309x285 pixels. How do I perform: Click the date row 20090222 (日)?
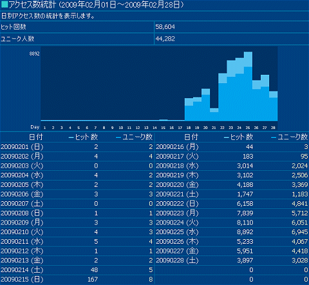(x=177, y=204)
